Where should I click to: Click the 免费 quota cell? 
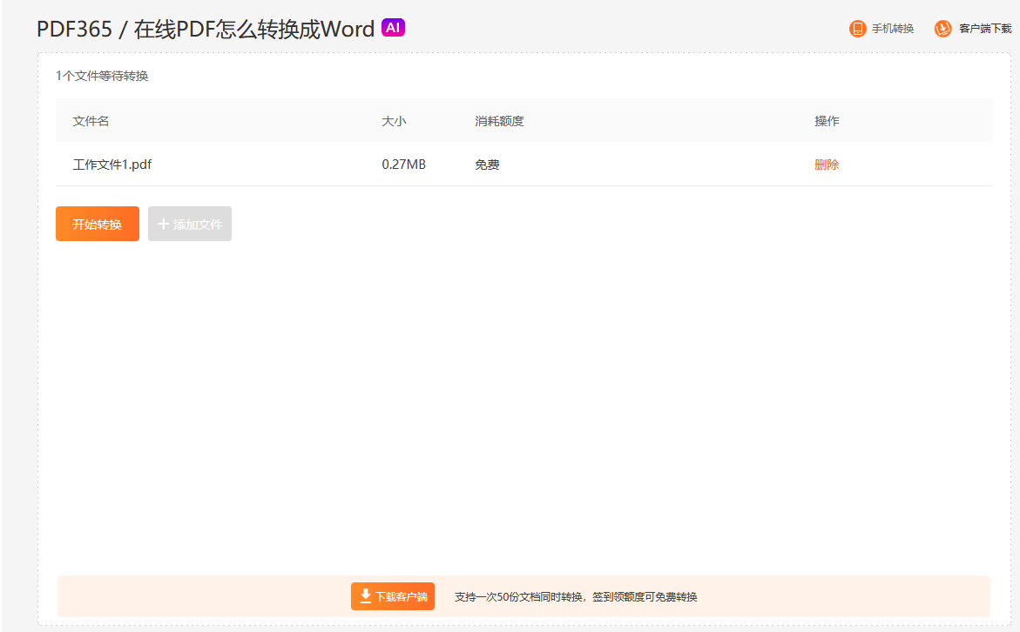coord(487,165)
